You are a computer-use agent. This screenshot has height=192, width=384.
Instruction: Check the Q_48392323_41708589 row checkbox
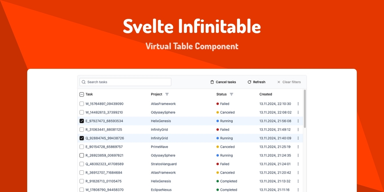point(82,164)
